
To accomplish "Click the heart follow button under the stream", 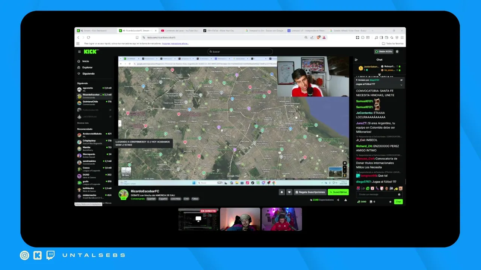I will [x=289, y=192].
